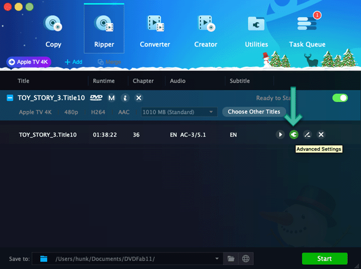Image resolution: width=361 pixels, height=269 pixels.
Task: Open the 1010 MB (Standard) size dropdown
Action: point(179,112)
